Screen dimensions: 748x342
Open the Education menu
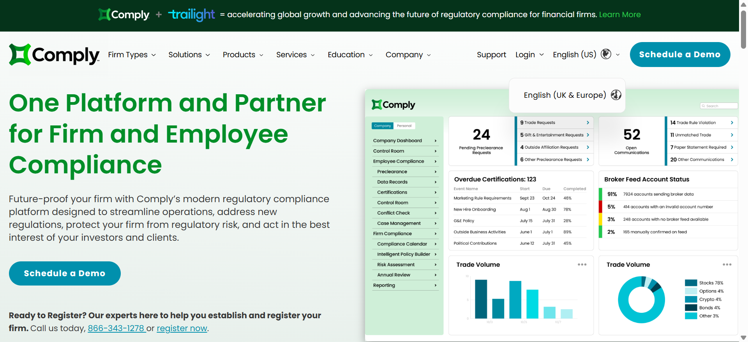(350, 55)
